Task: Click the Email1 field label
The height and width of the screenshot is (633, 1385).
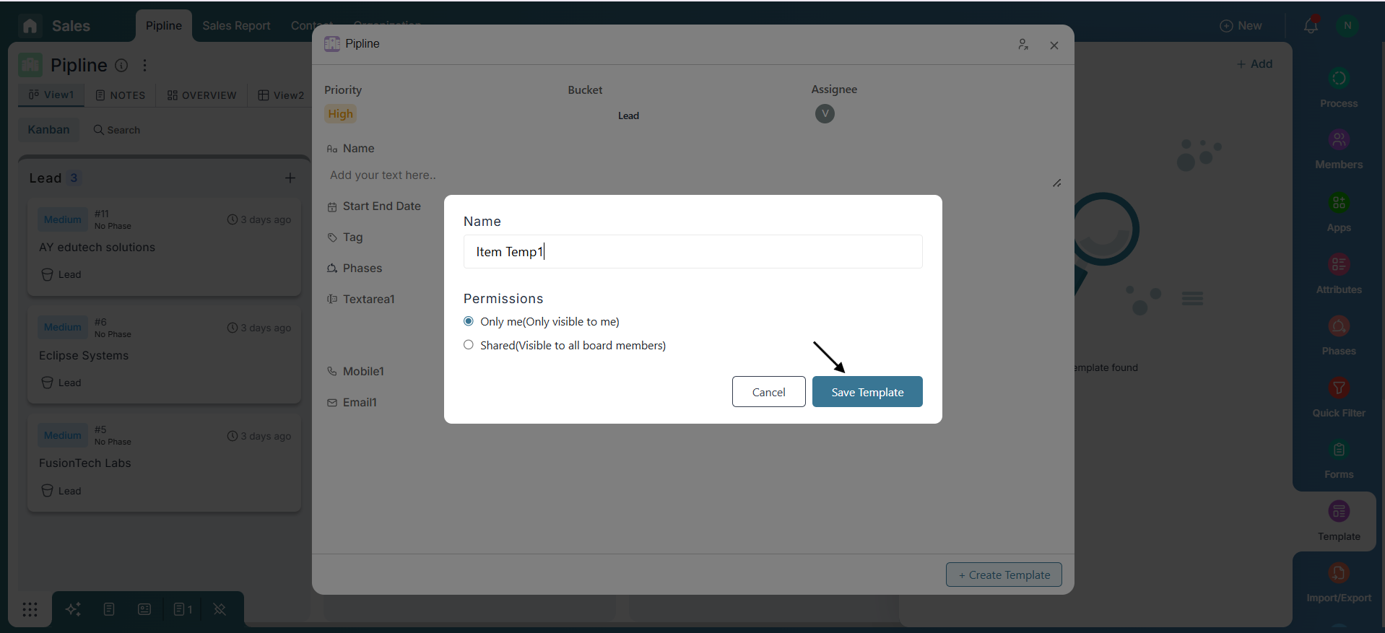Action: click(360, 403)
